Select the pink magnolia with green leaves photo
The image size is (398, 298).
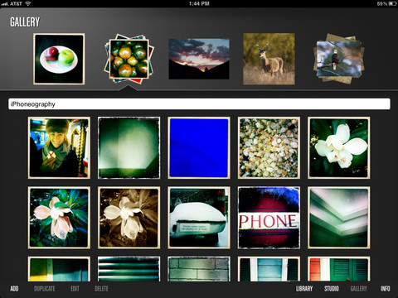(x=59, y=218)
